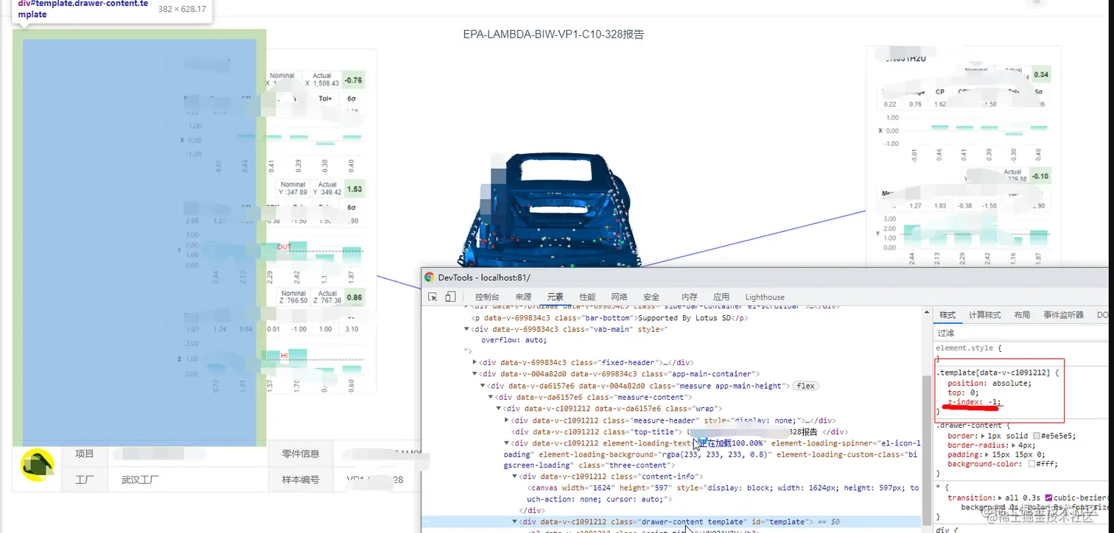The height and width of the screenshot is (533, 1114).
Task: Open the #fff background-color swatch
Action: 1032,464
